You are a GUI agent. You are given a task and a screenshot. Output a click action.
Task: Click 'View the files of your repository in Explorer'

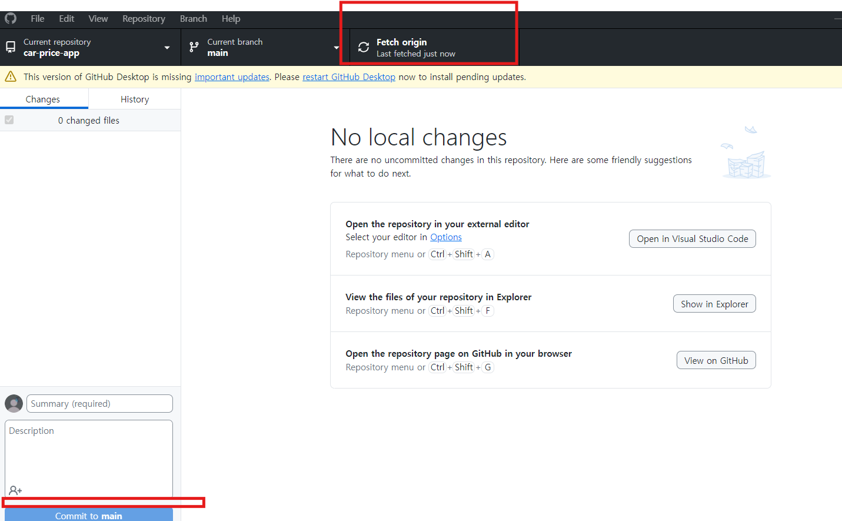tap(438, 297)
